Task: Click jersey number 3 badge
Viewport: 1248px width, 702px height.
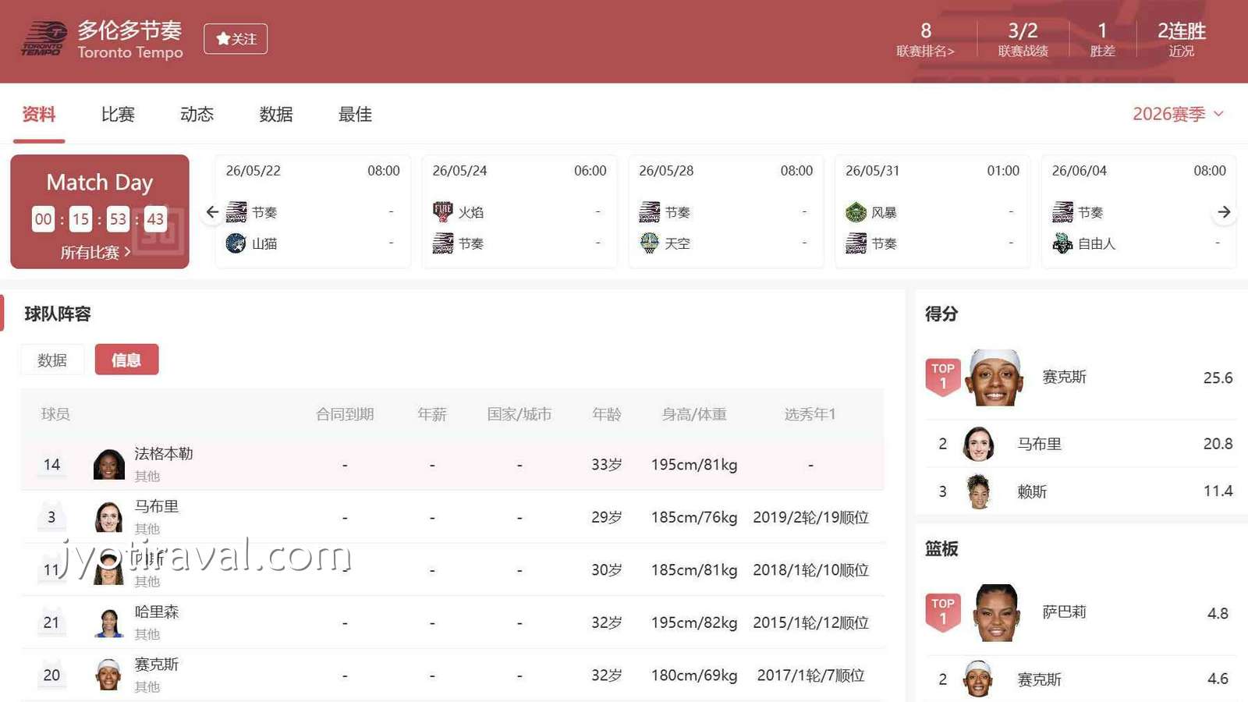Action: click(51, 517)
